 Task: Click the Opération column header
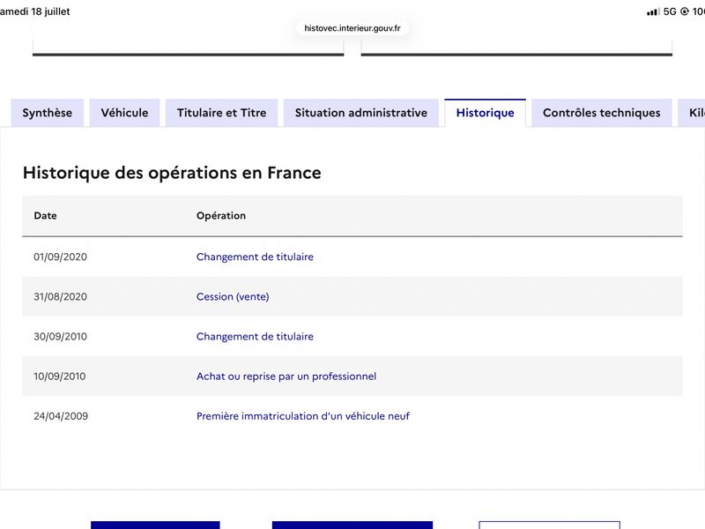coord(221,215)
